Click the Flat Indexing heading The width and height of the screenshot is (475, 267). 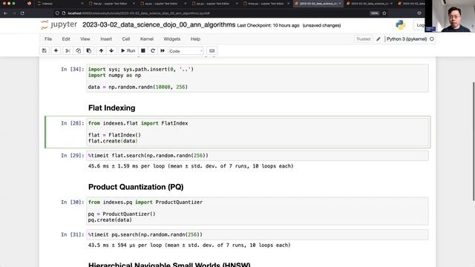click(x=111, y=108)
